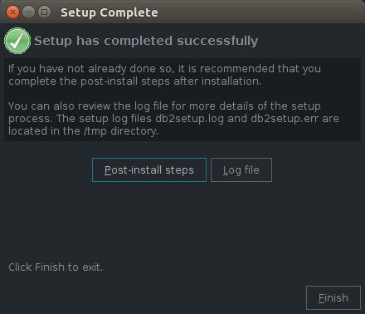Close the Setup Complete window

pos(12,12)
